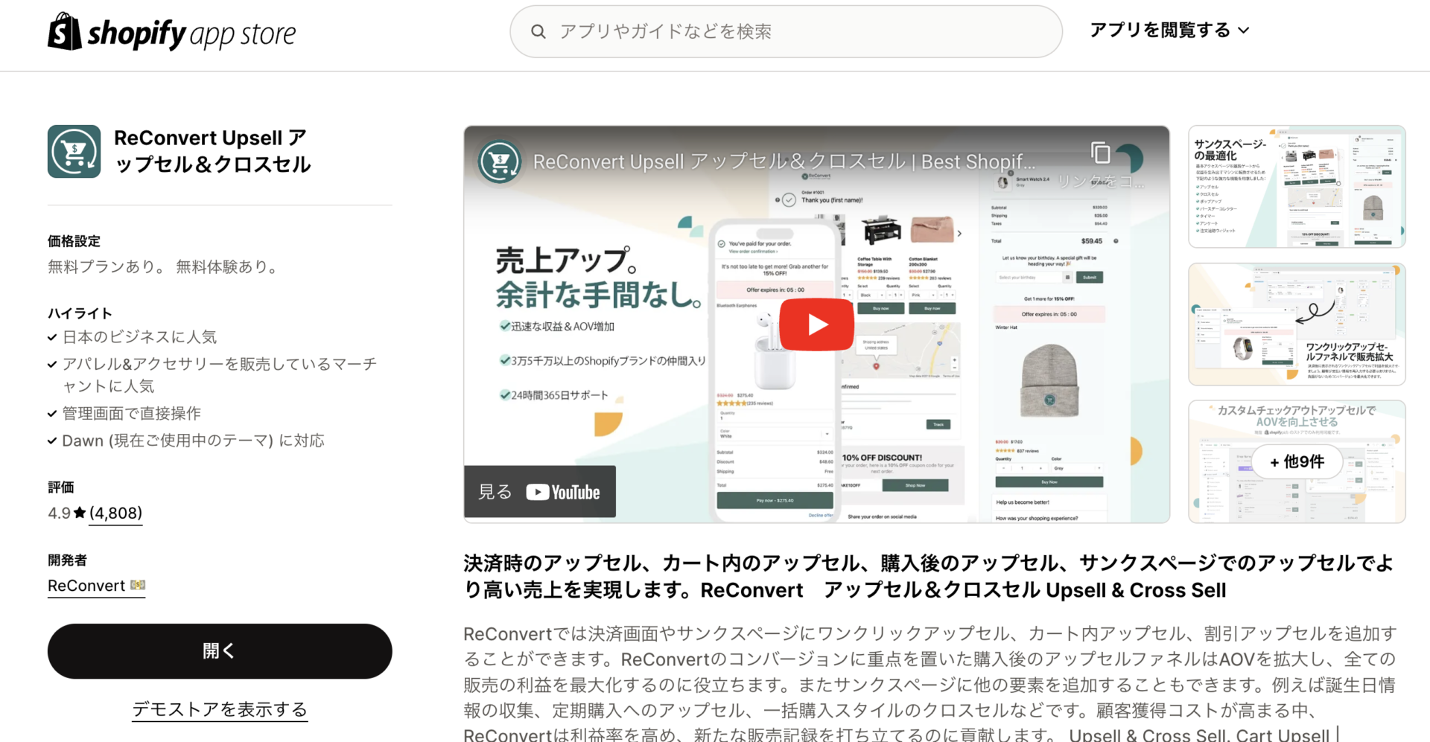
Task: Click the YouTube logo on the video player
Action: 564,491
